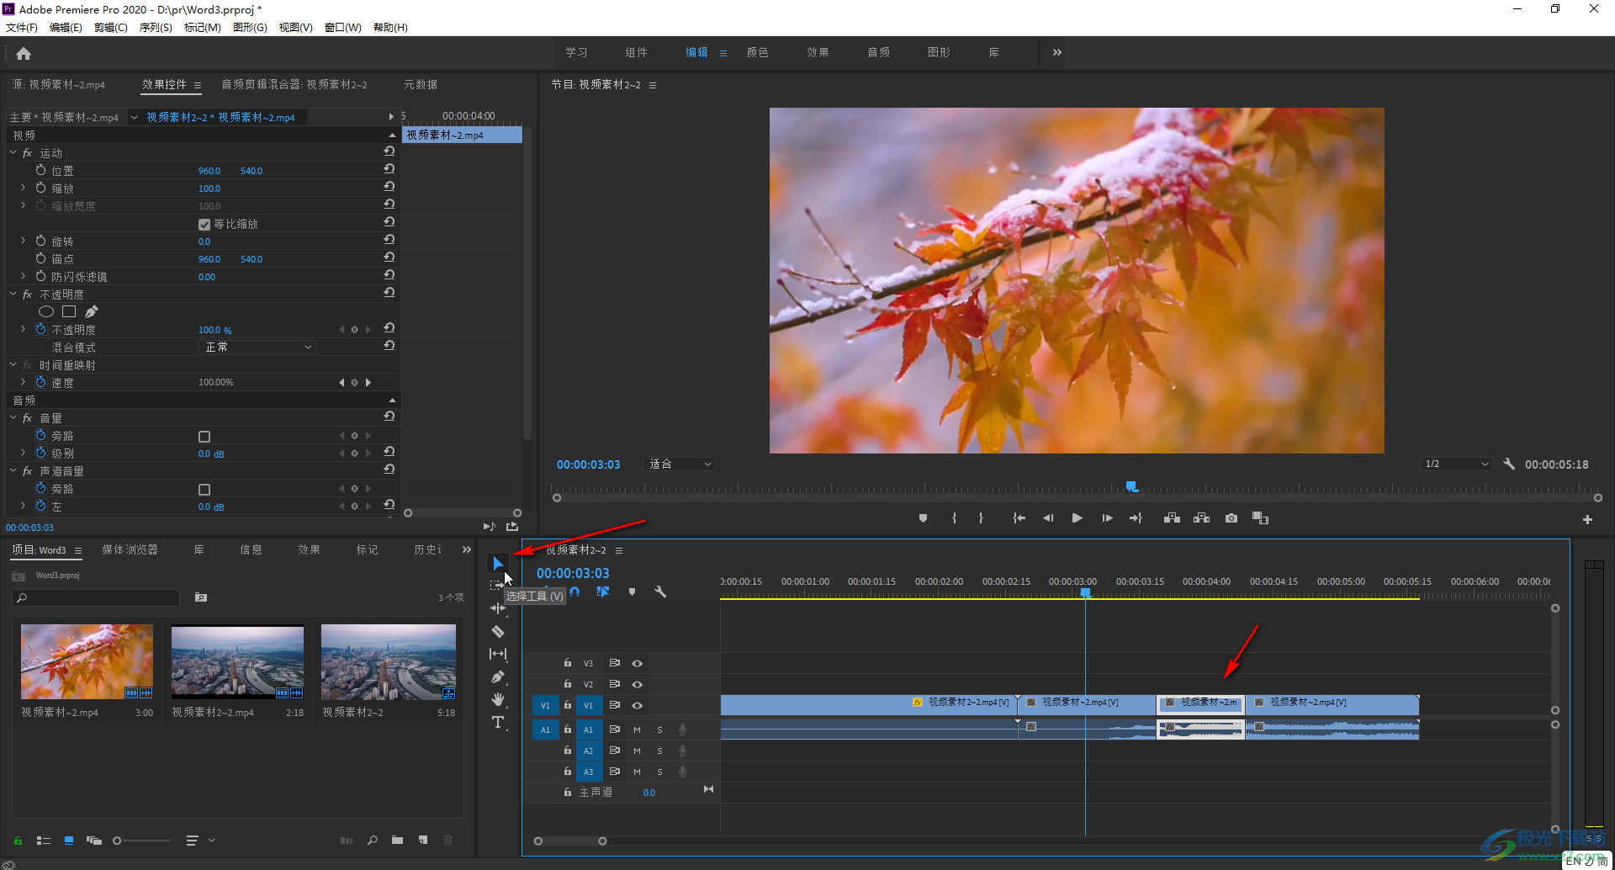Mark In point in program monitor

(x=954, y=518)
